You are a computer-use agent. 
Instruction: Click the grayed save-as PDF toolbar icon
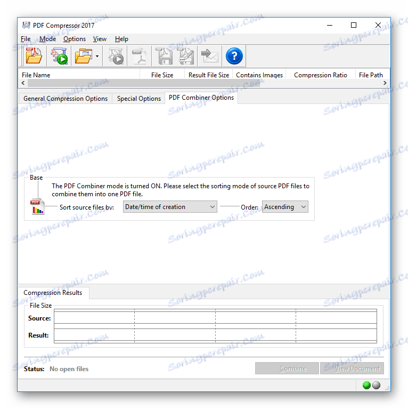click(185, 56)
